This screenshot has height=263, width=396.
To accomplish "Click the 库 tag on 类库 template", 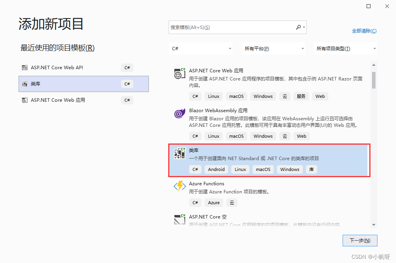I will click(x=311, y=169).
